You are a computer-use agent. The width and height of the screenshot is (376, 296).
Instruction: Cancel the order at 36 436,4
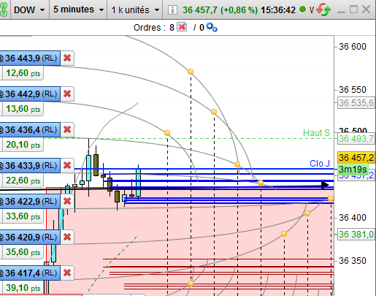point(67,129)
